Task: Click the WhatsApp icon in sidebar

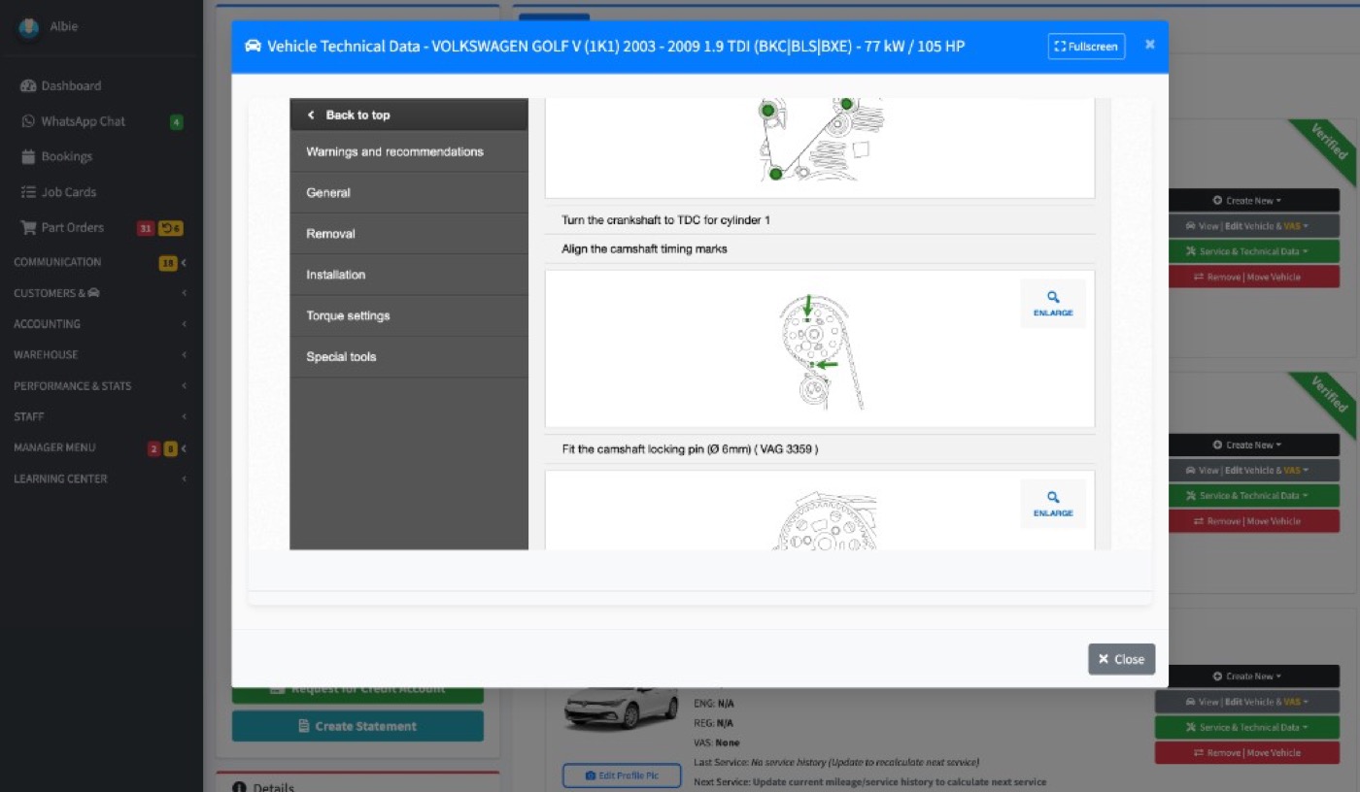Action: click(28, 121)
